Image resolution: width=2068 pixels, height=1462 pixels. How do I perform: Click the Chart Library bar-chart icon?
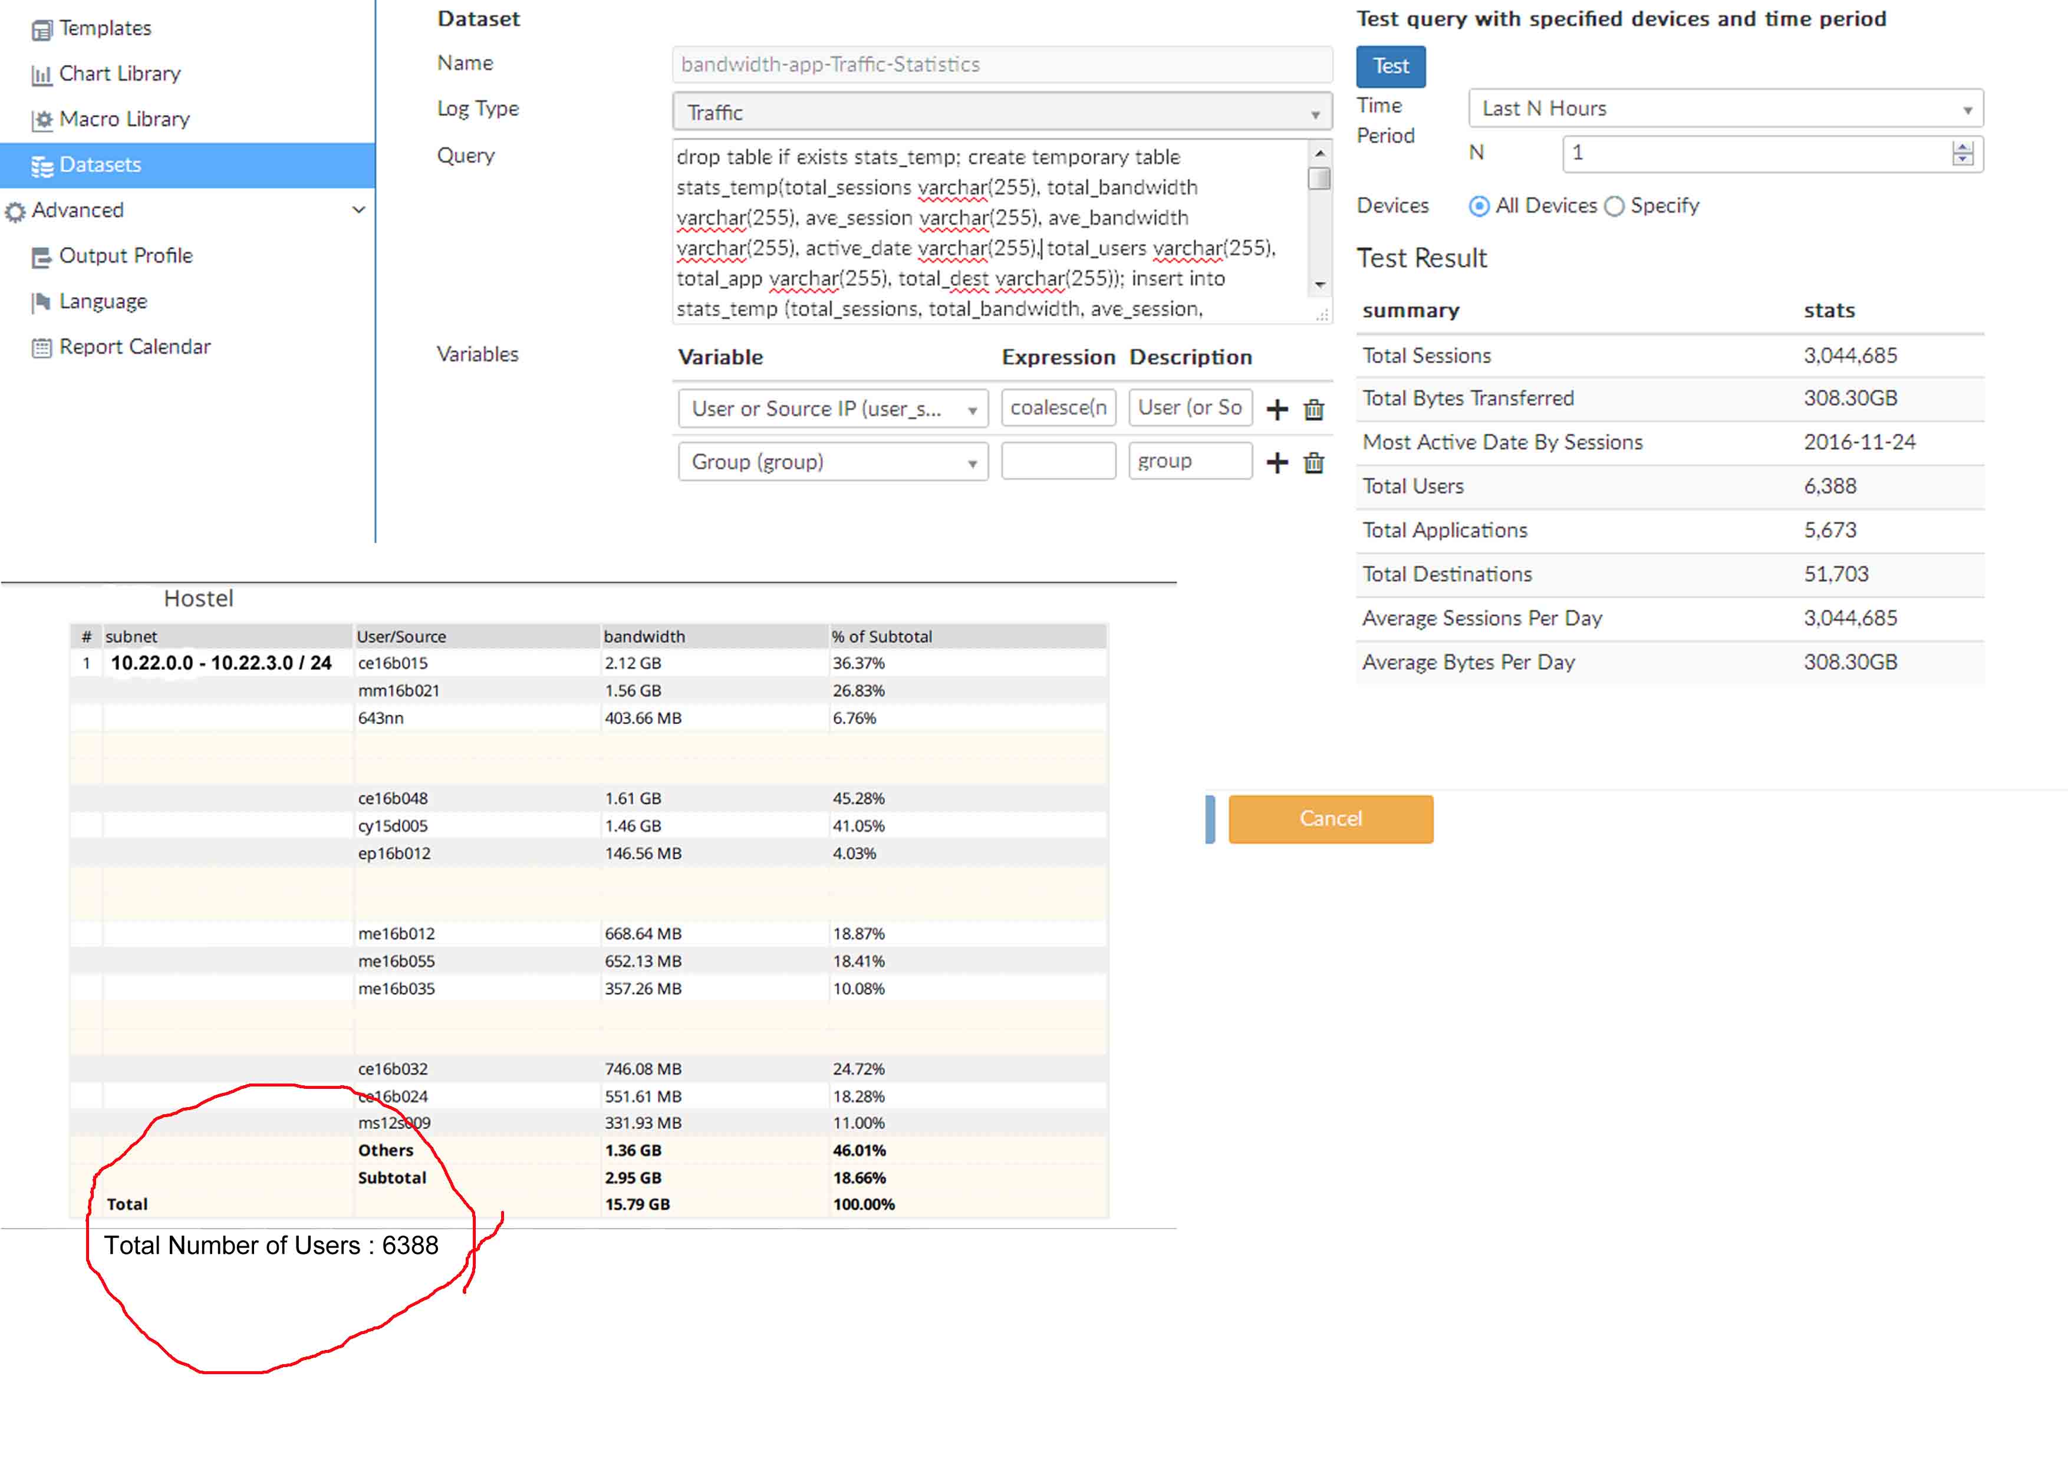[41, 75]
